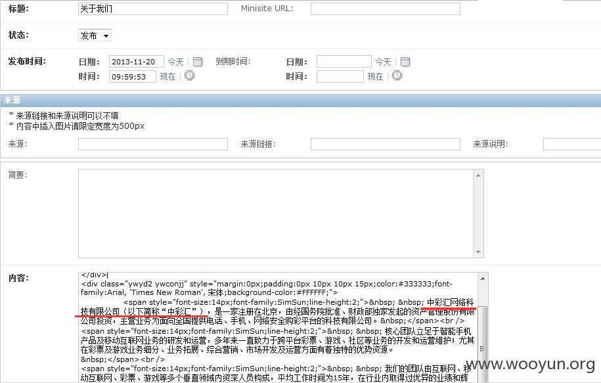Click 现在 link next to publish time

(167, 76)
